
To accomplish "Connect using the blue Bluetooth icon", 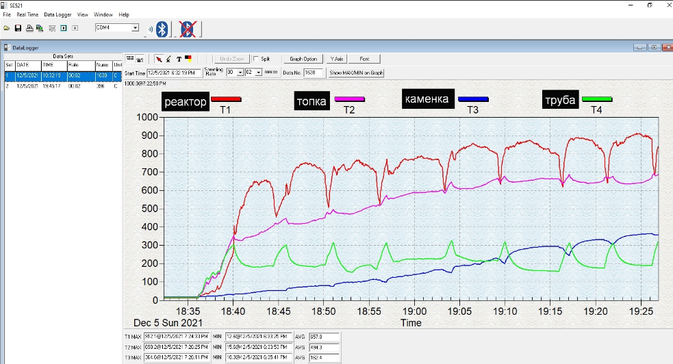I will (x=162, y=29).
